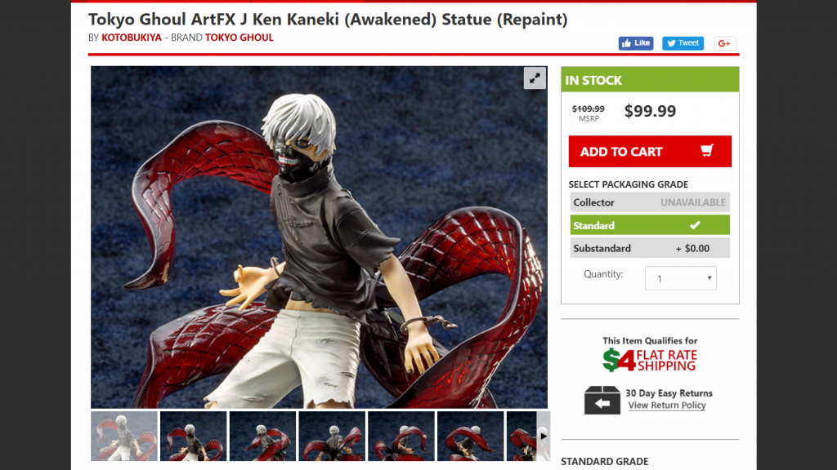The image size is (837, 470).
Task: Share on Google Plus
Action: click(x=724, y=43)
